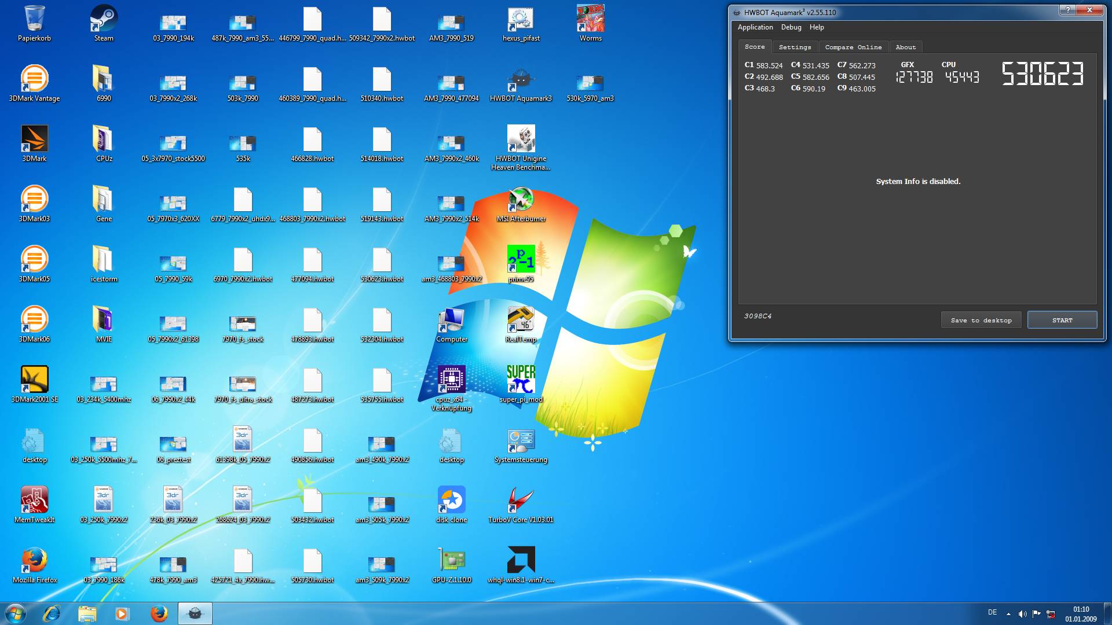Open the Gene folder on desktop
Screen dimensions: 1112x625
pyautogui.click(x=104, y=204)
